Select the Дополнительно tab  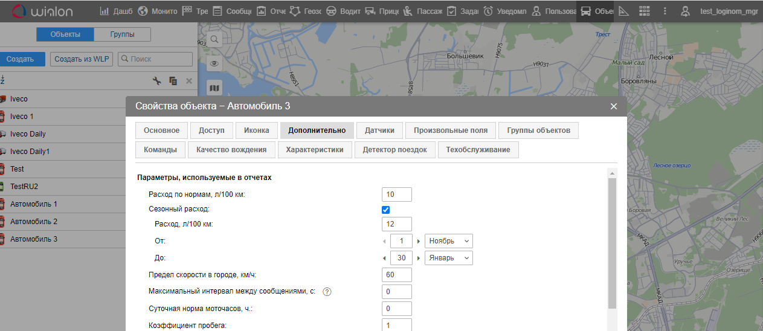317,130
